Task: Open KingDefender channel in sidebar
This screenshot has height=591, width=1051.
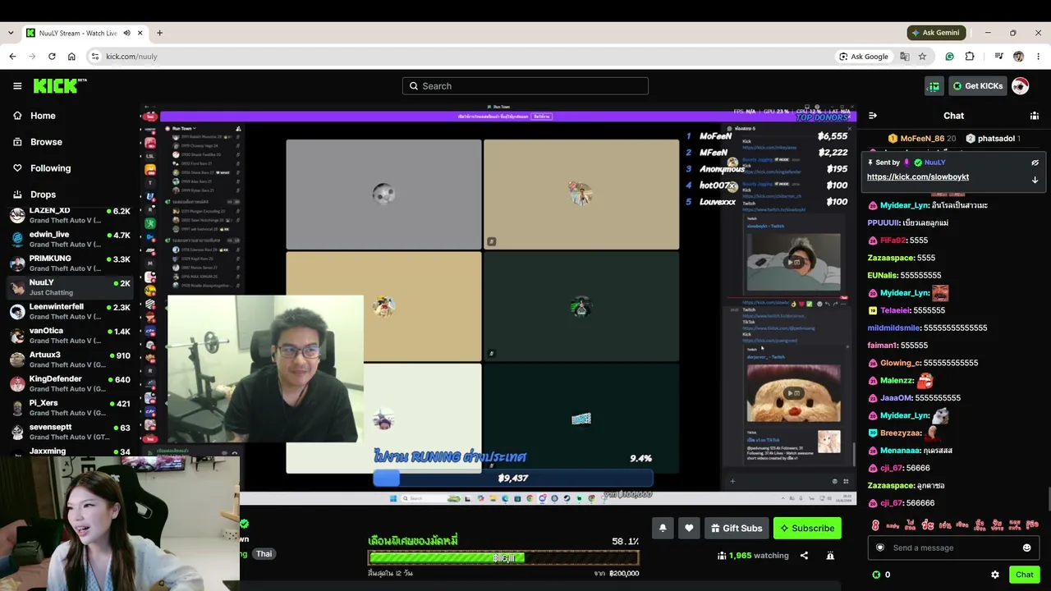Action: coord(70,383)
